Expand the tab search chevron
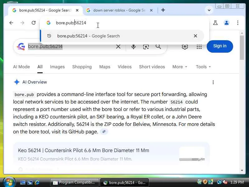 coord(209,10)
